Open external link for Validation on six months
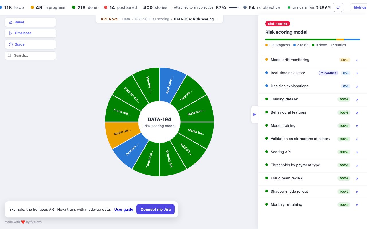Image resolution: width=367 pixels, height=229 pixels. [x=357, y=139]
